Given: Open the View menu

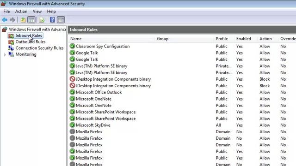Looking at the screenshot, I should click(x=37, y=12).
